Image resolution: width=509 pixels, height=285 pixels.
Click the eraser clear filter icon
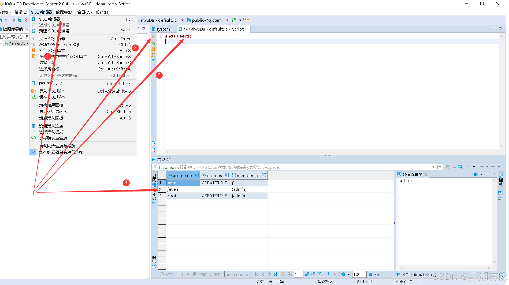[x=447, y=167]
